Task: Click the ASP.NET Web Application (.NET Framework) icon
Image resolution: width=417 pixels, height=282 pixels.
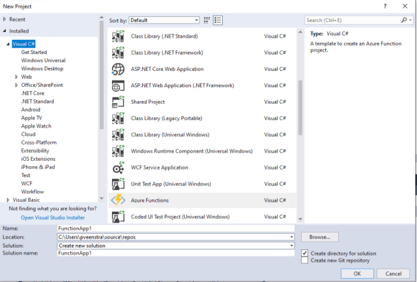Action: click(x=118, y=85)
